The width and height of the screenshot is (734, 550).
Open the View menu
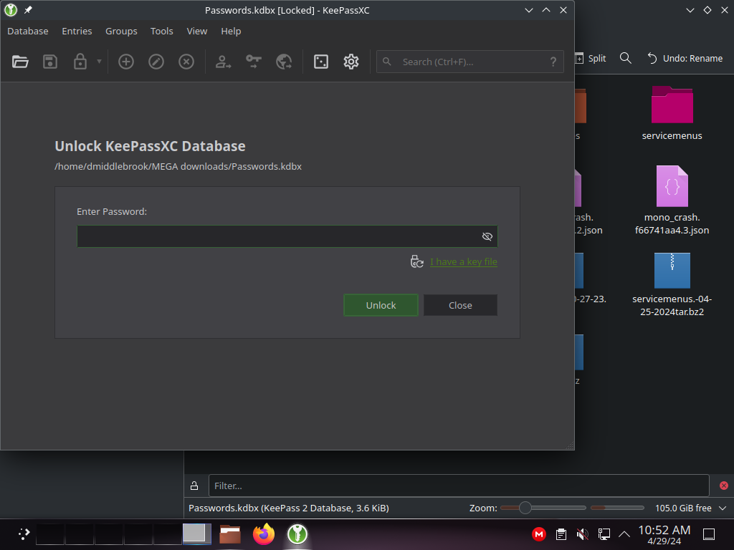196,32
